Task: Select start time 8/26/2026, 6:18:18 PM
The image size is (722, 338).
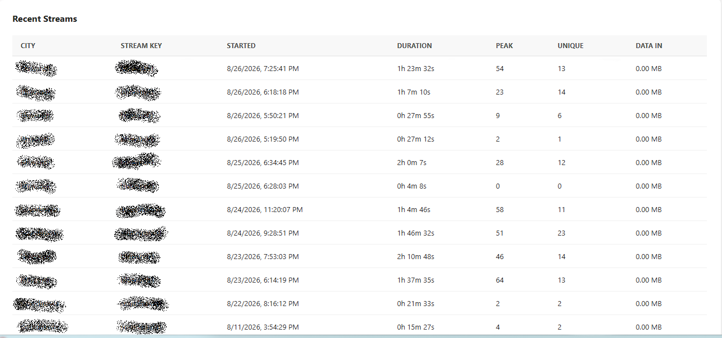Action: click(262, 92)
